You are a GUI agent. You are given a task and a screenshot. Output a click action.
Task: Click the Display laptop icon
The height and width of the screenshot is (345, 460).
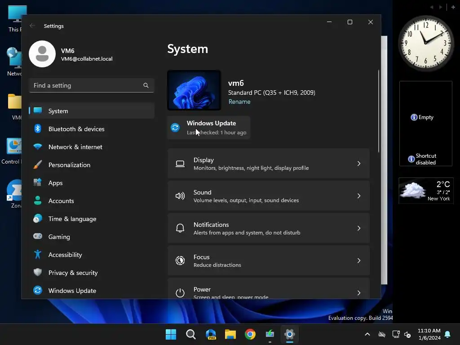tap(180, 164)
